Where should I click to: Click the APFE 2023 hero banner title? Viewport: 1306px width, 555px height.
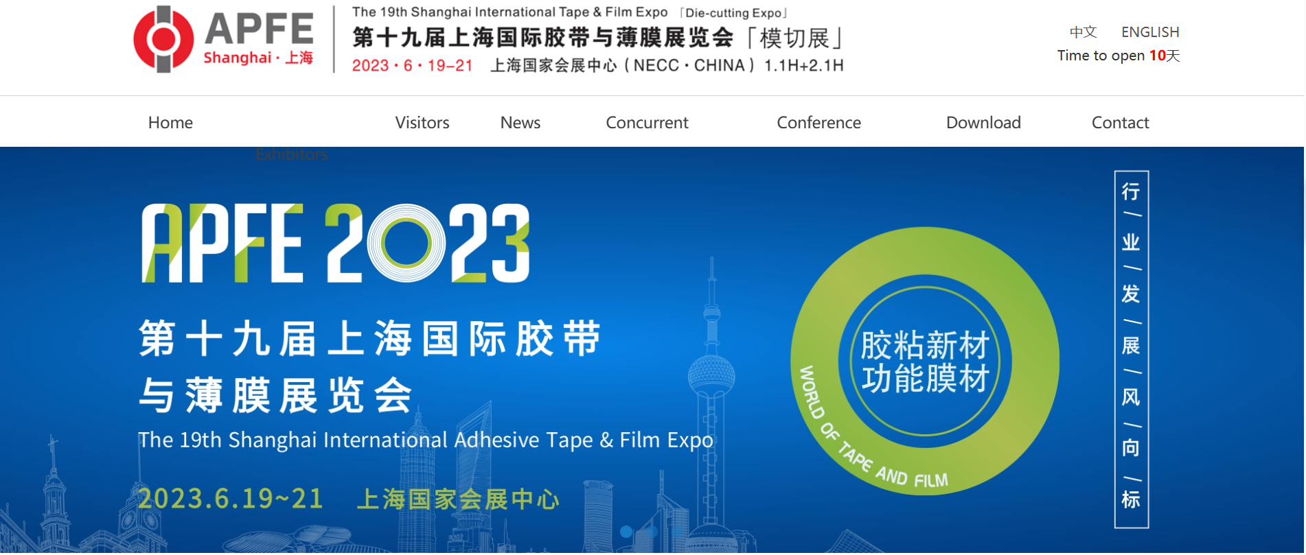[336, 244]
